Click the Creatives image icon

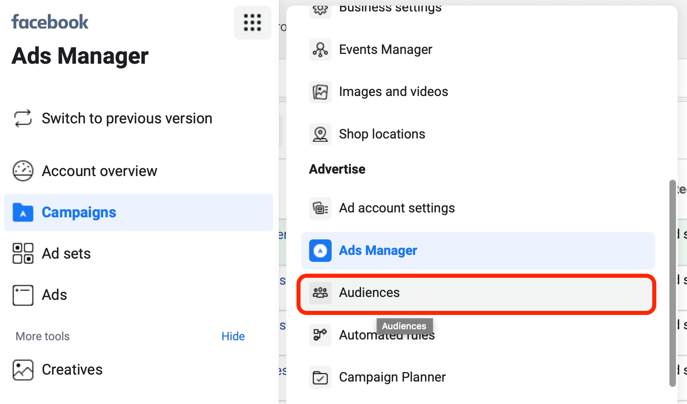[x=23, y=370]
